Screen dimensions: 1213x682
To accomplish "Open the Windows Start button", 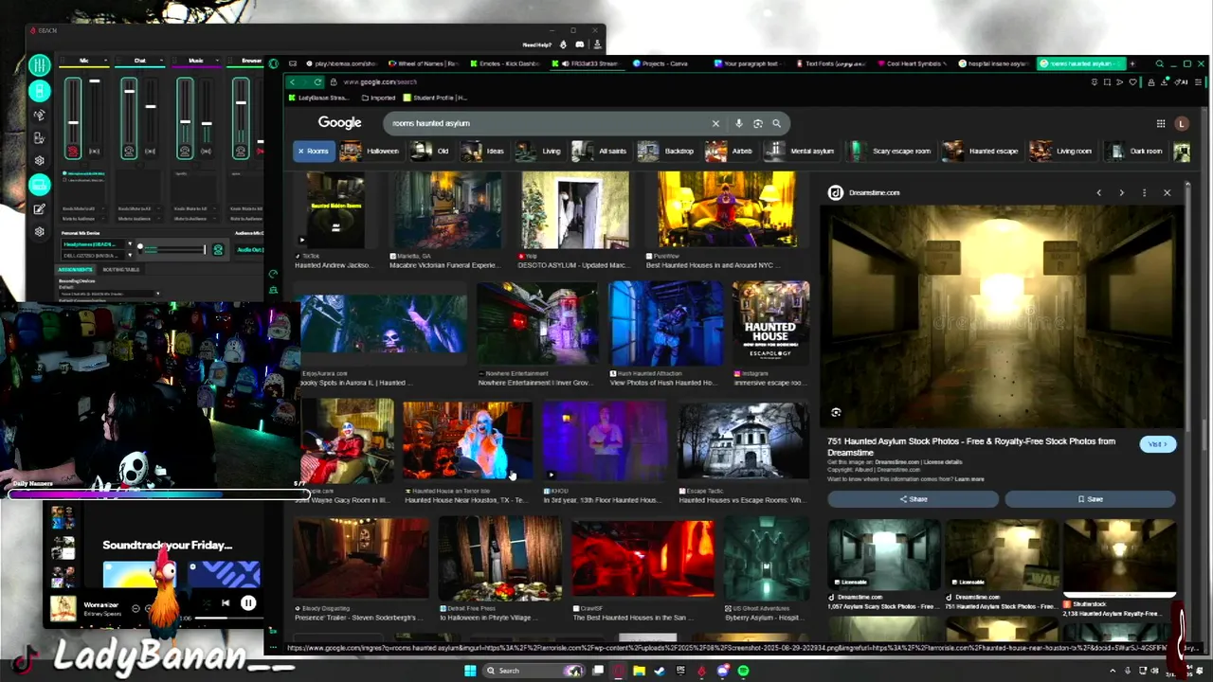I will (469, 671).
